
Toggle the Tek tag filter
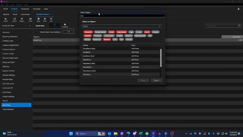[x=121, y=40]
